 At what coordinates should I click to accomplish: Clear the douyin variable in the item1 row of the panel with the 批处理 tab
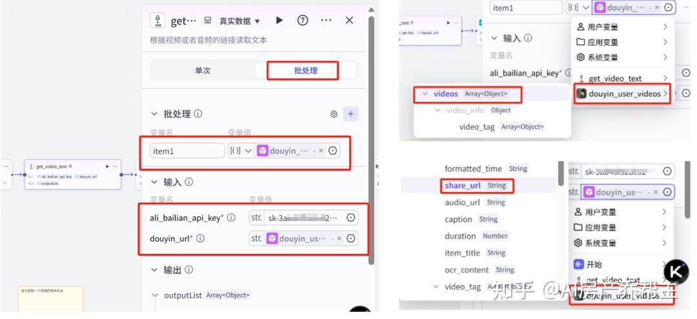coord(321,151)
